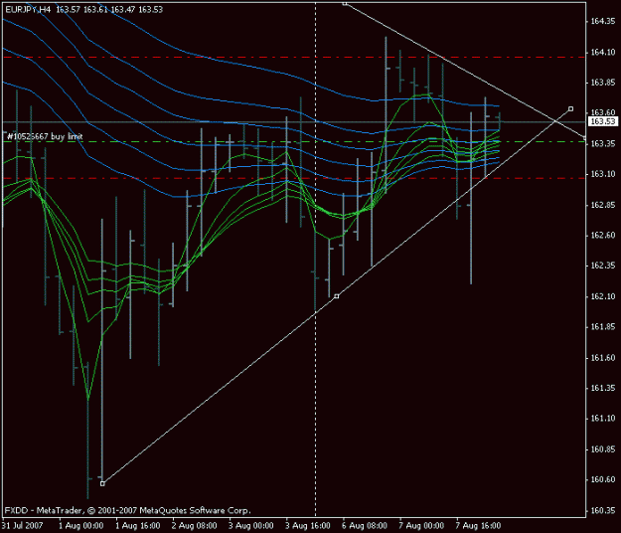Click the 163.10 price scale label
Image resolution: width=621 pixels, height=533 pixels.
[x=603, y=174]
